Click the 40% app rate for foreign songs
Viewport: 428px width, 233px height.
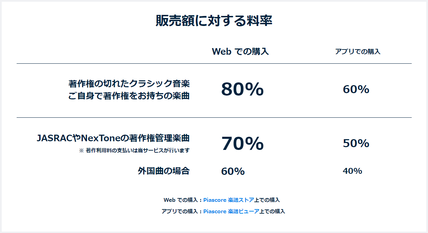point(352,171)
